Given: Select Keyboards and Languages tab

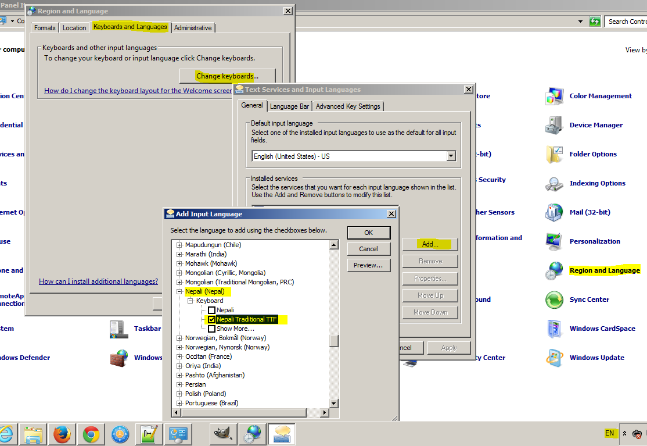Looking at the screenshot, I should tap(130, 27).
